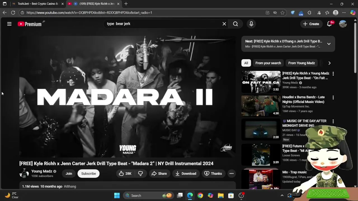Send Thanks to the creator
358x201 pixels.
point(213,174)
